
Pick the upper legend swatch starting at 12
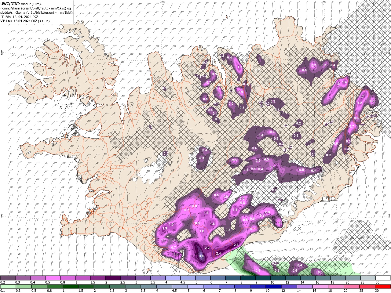(x=293, y=278)
